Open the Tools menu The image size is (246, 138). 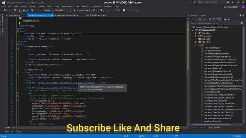coord(57,7)
